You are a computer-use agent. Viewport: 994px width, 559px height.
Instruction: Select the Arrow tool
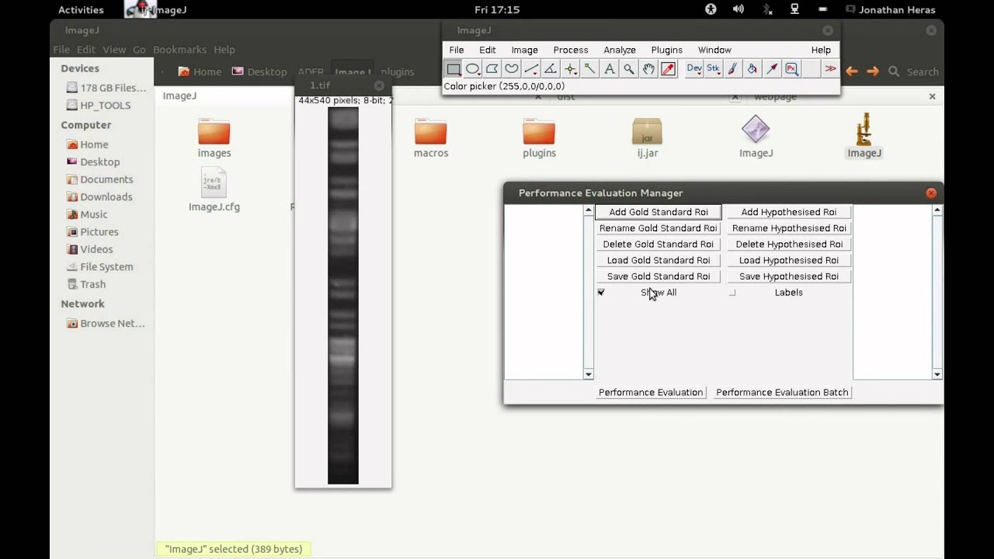(772, 69)
